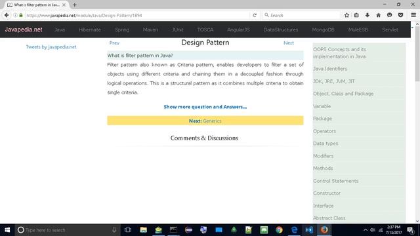Screen dimensions: 420x236
Task: Close the 'What is filter pattern' tab
Action: pos(64,5)
